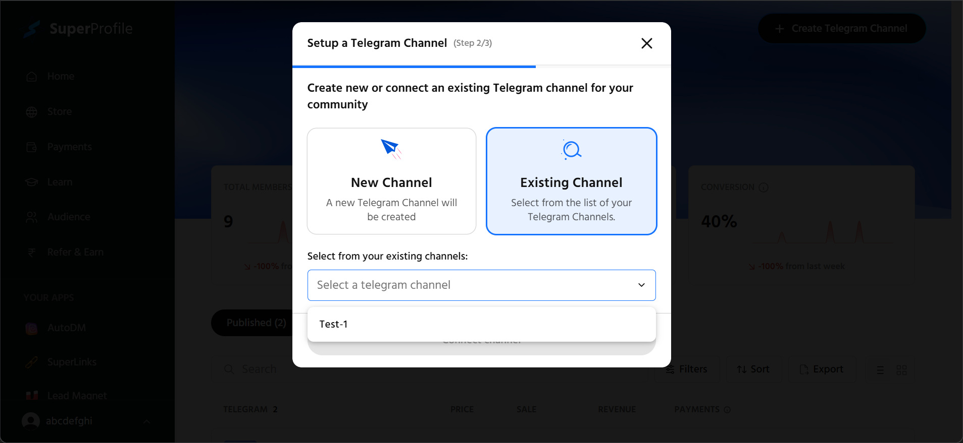
Task: Click the Create Telegram Channel button
Action: [x=841, y=29]
